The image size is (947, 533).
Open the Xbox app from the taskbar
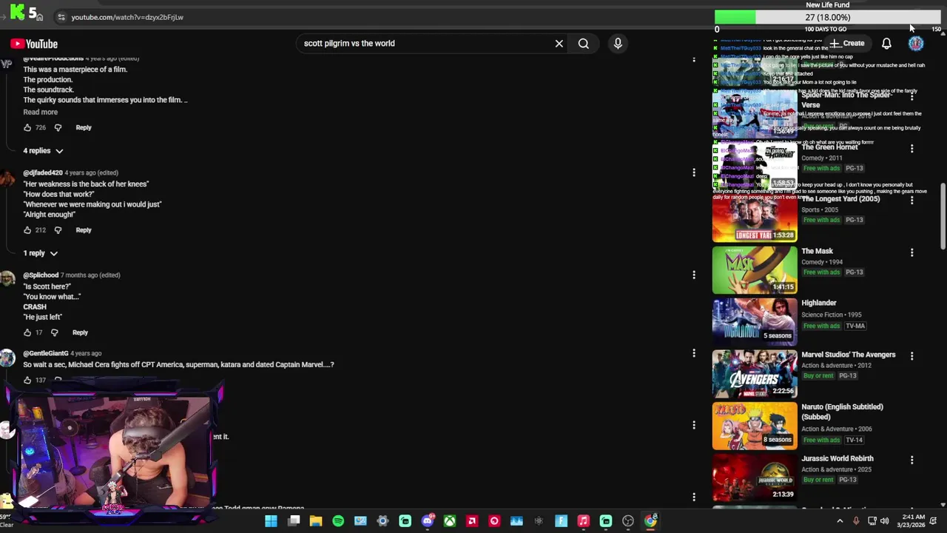(x=449, y=521)
